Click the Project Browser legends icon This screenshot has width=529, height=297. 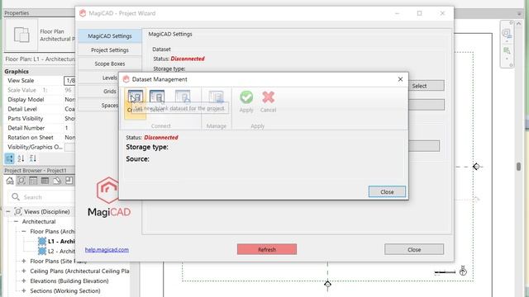33,181
